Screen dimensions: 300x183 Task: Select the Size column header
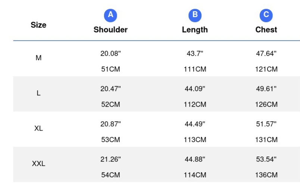38,25
